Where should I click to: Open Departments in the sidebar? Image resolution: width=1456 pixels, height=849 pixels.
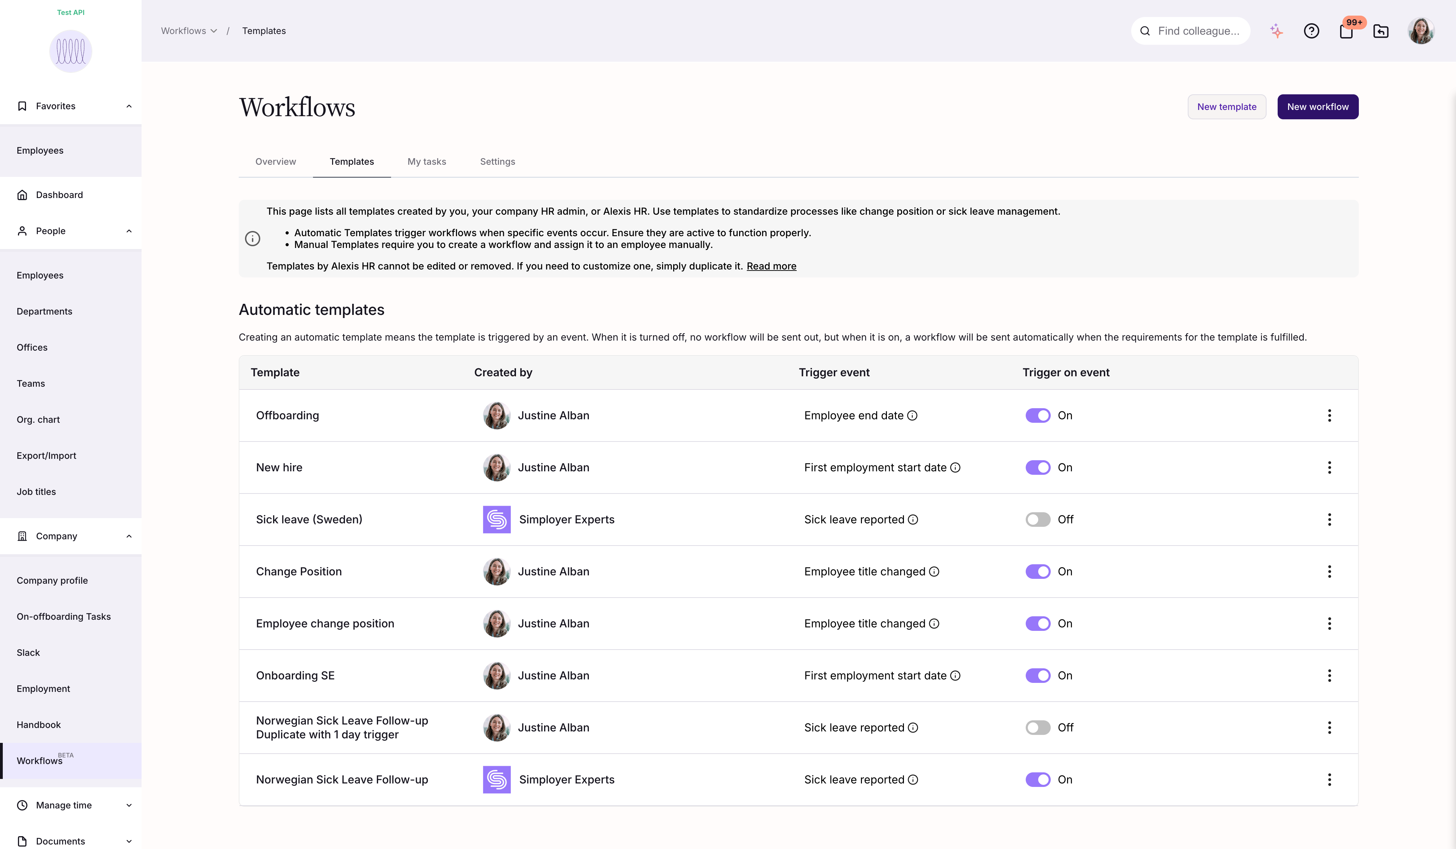(x=44, y=312)
